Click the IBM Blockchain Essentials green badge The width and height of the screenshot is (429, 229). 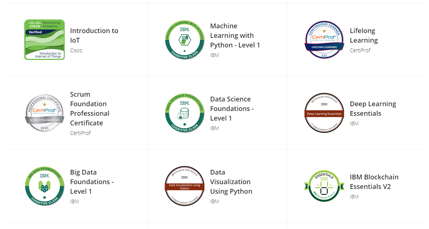pos(324,186)
